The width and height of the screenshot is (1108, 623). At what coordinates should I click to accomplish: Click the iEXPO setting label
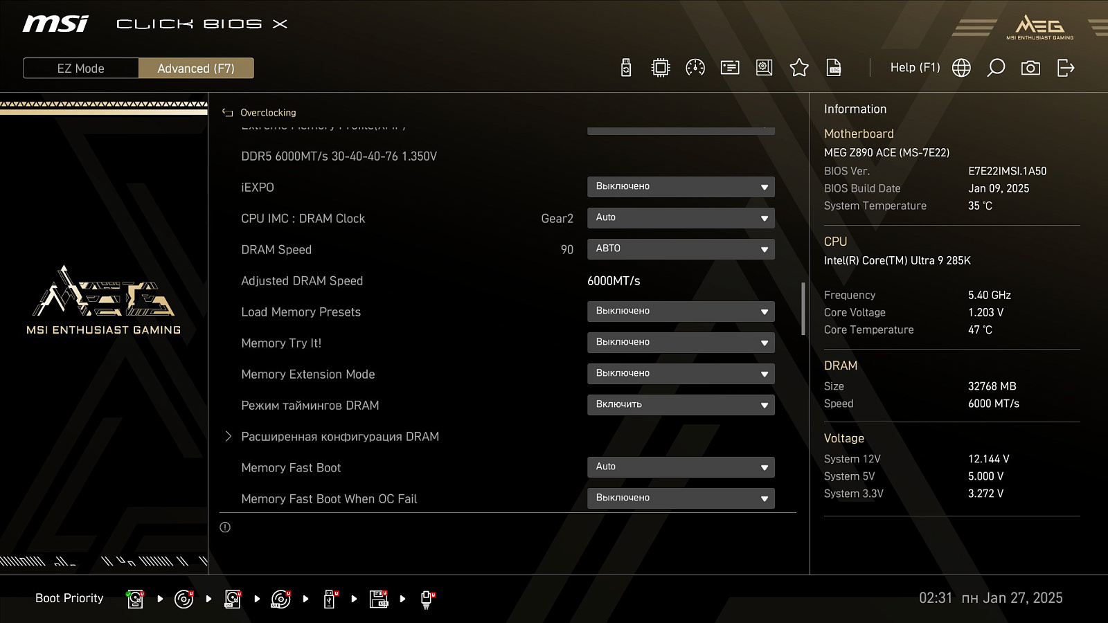(258, 188)
